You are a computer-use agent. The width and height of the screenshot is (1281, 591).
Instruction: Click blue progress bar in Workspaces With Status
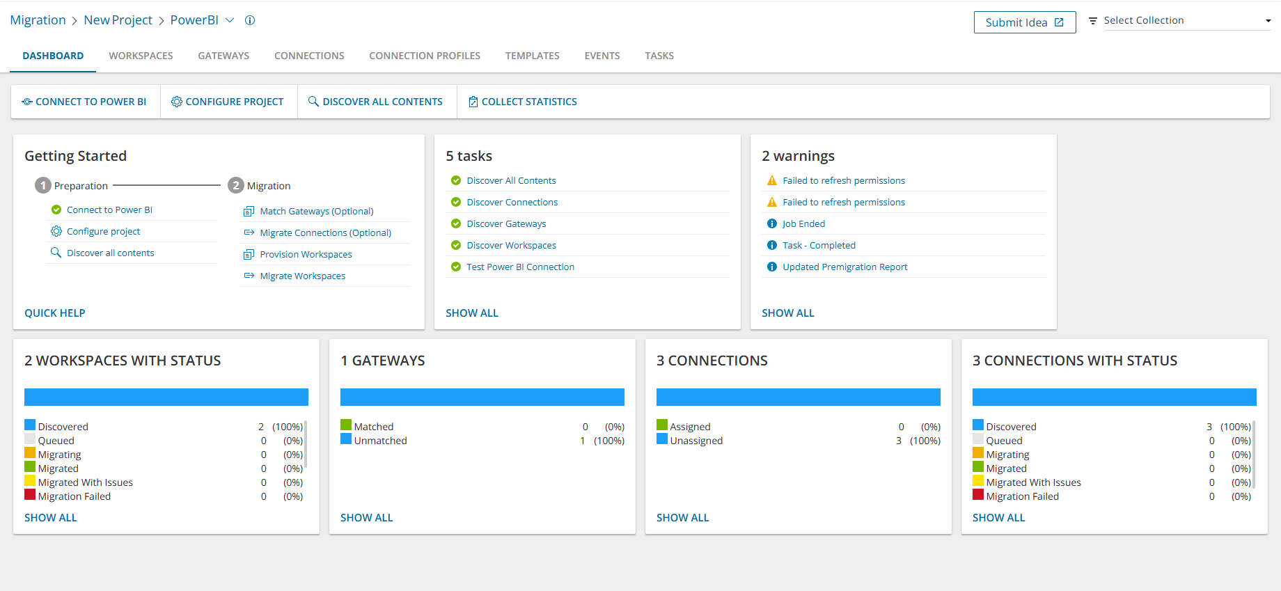pyautogui.click(x=166, y=397)
